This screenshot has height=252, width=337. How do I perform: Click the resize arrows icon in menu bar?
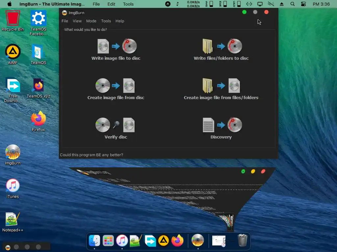pyautogui.click(x=177, y=4)
